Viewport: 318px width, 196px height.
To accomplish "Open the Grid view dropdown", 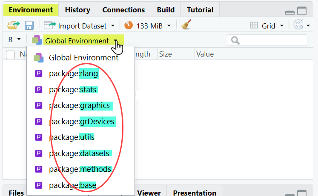I will click(282, 26).
